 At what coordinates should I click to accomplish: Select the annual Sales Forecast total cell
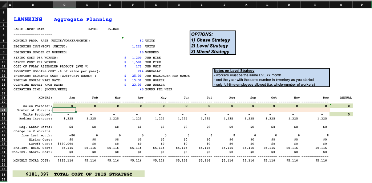(x=341, y=106)
